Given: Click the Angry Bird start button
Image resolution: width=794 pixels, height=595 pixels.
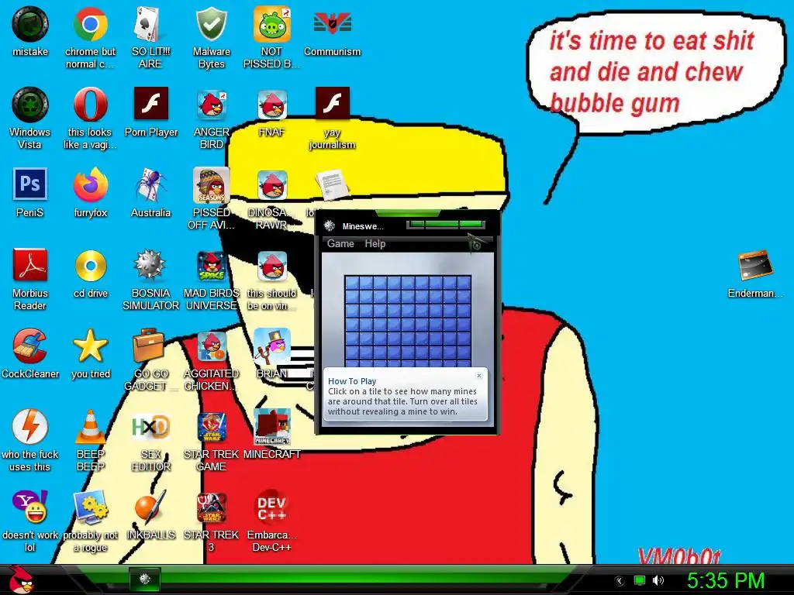Looking at the screenshot, I should coord(21,580).
